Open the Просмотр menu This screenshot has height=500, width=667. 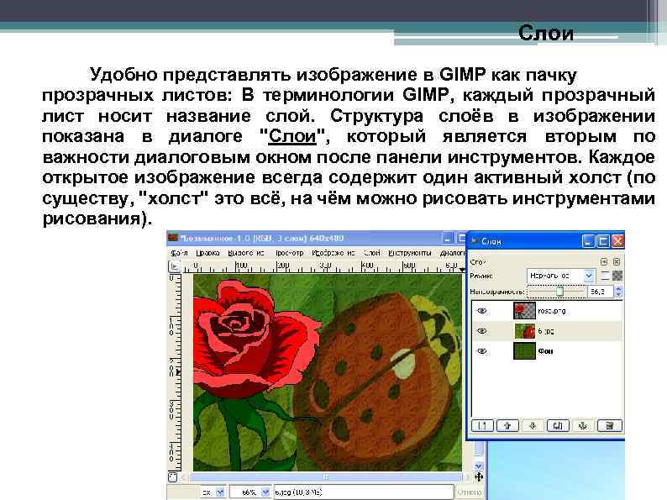point(289,253)
